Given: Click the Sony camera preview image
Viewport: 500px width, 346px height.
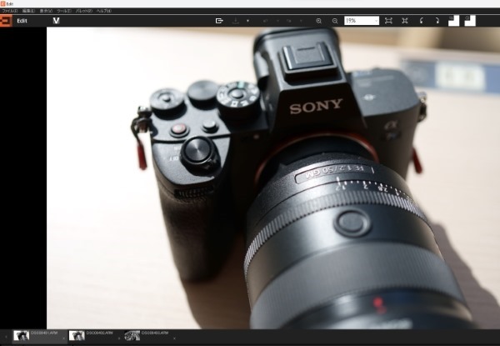Looking at the screenshot, I should (273, 178).
